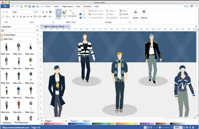Screen dimensions: 199x129
Task: Search libraries with the magnifier icon
Action: [x=37, y=30]
